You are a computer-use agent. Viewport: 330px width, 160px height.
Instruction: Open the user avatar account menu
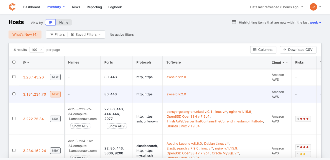click(x=313, y=7)
